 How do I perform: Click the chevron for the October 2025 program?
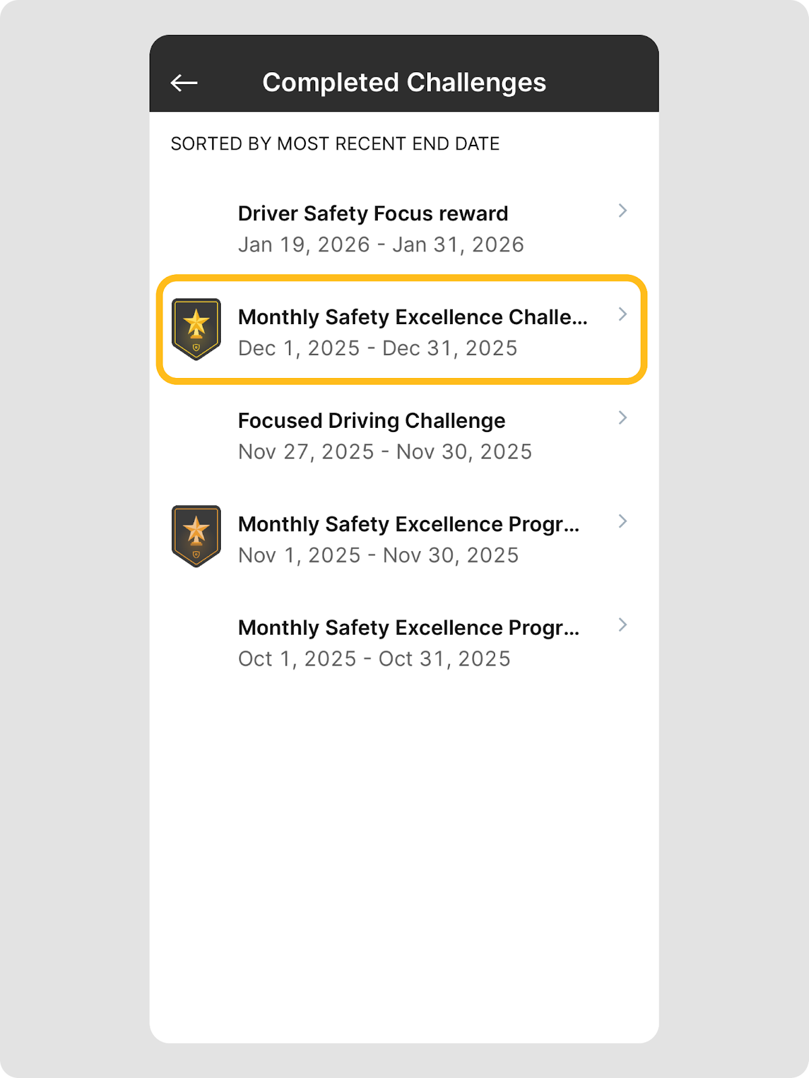click(622, 625)
